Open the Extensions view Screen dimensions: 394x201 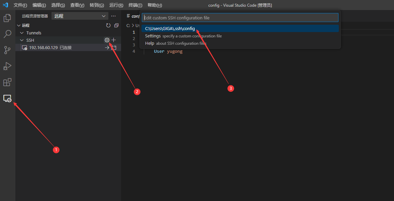[x=7, y=82]
